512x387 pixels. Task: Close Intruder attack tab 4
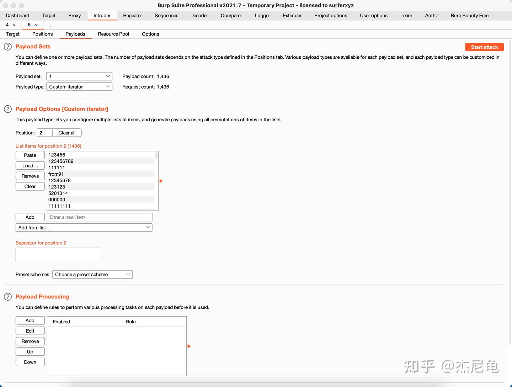[14, 25]
